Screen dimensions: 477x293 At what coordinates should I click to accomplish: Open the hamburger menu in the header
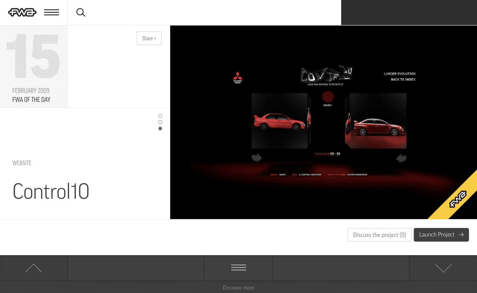52,12
